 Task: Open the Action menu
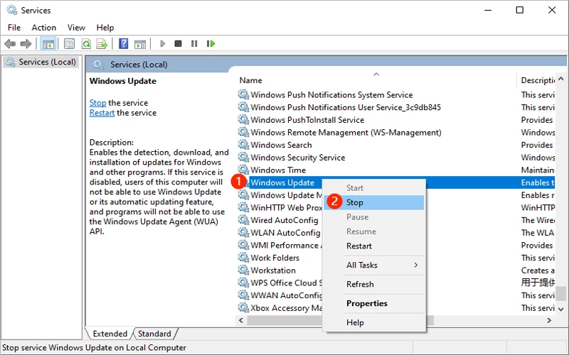pyautogui.click(x=44, y=28)
